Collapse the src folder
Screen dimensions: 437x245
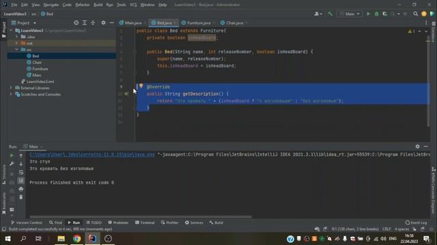tap(16, 50)
